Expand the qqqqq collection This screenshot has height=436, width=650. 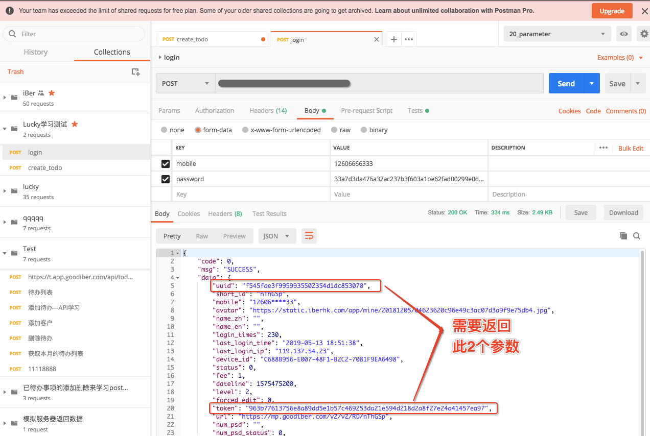[x=5, y=222]
